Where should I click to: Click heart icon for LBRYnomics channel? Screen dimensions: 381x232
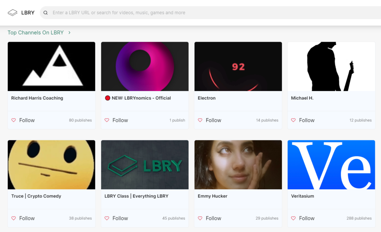(107, 120)
